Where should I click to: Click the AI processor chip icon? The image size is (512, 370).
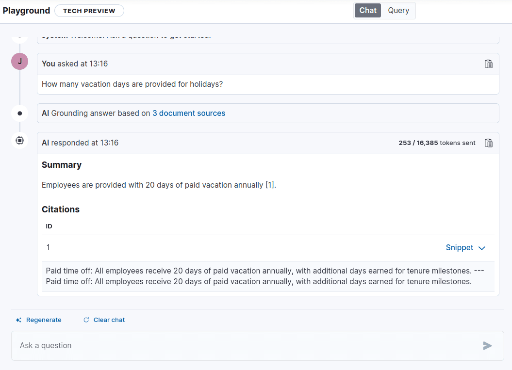tap(19, 141)
